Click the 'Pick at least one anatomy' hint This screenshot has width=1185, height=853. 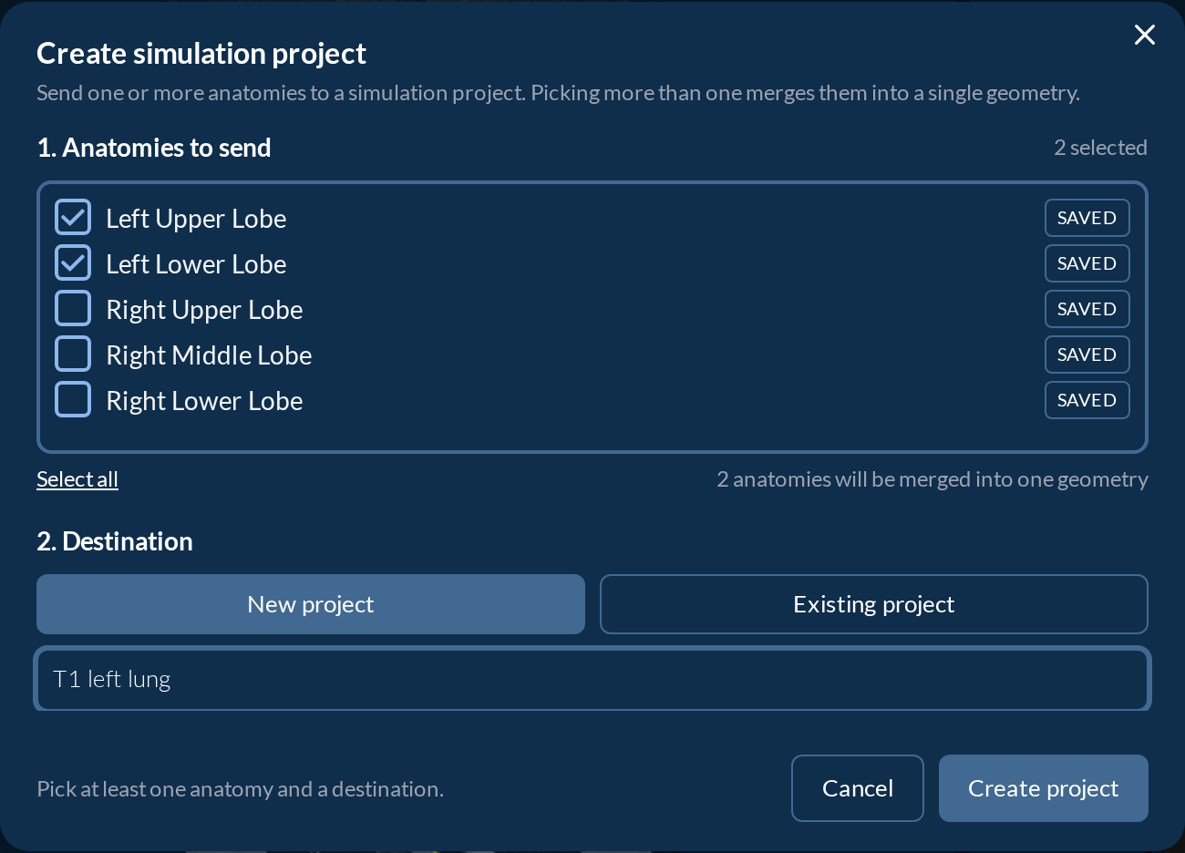coord(241,789)
